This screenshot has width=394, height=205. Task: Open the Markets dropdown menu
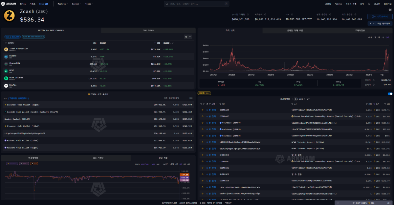(62, 4)
